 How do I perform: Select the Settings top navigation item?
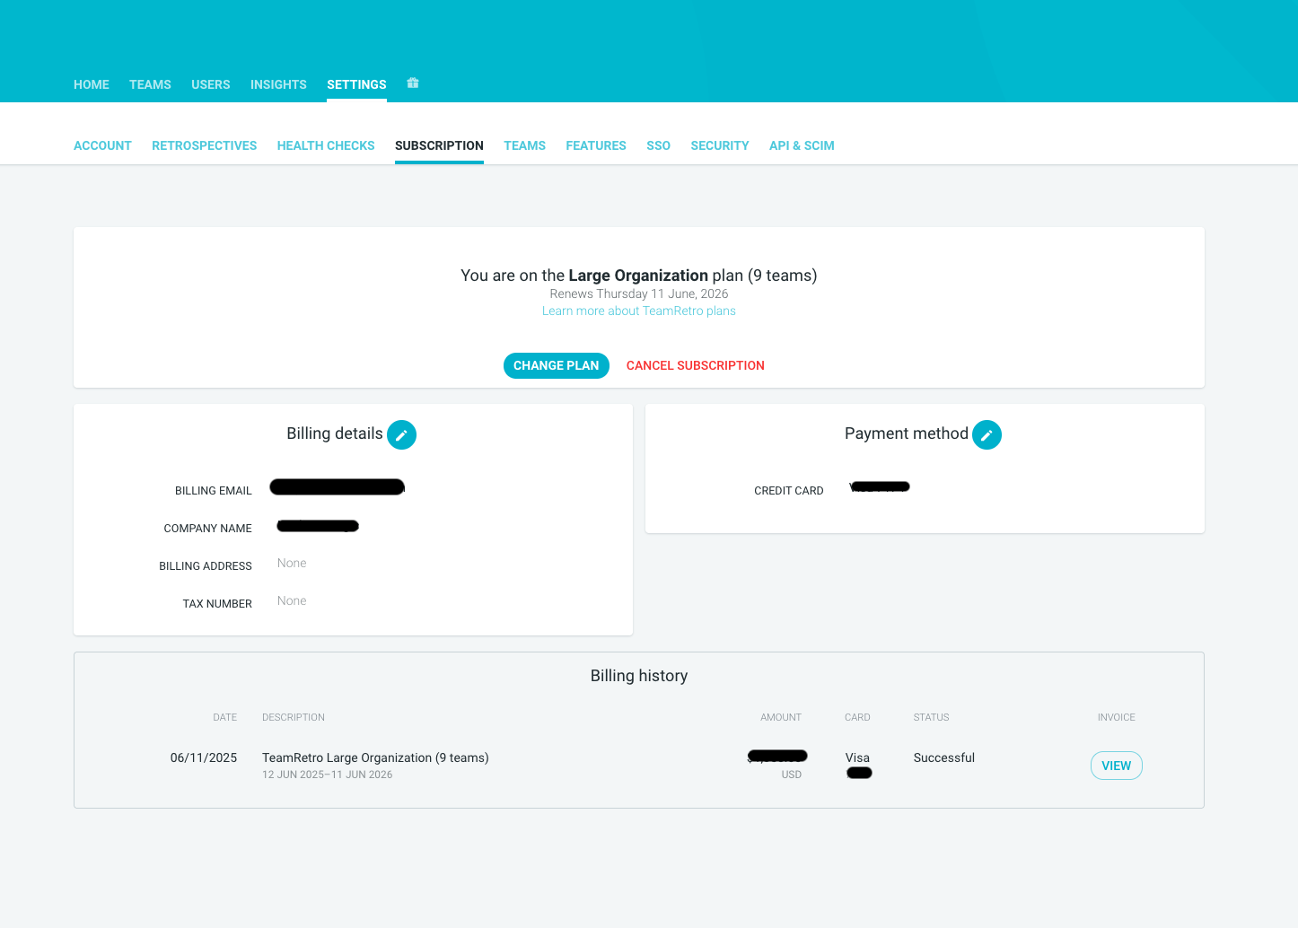[x=356, y=84]
